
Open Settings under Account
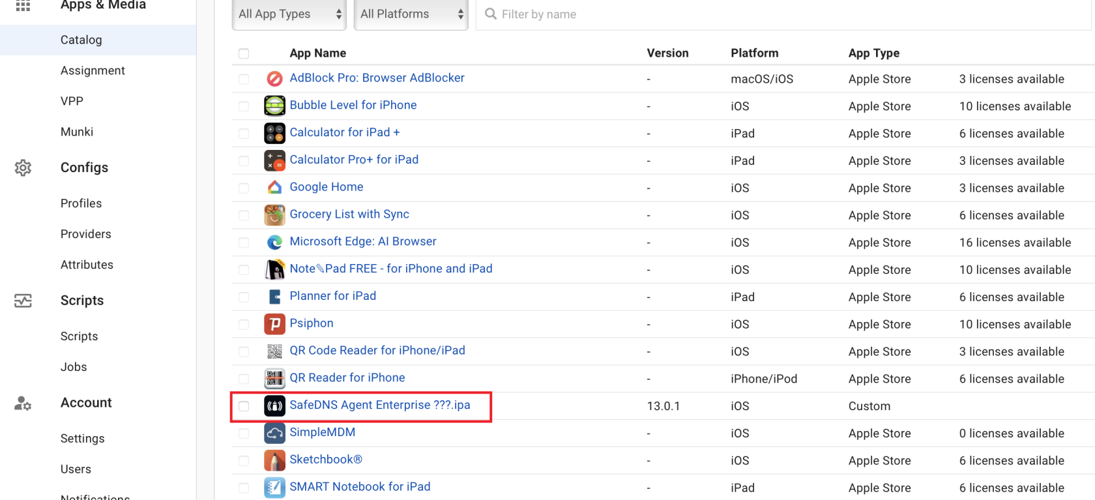pyautogui.click(x=83, y=439)
